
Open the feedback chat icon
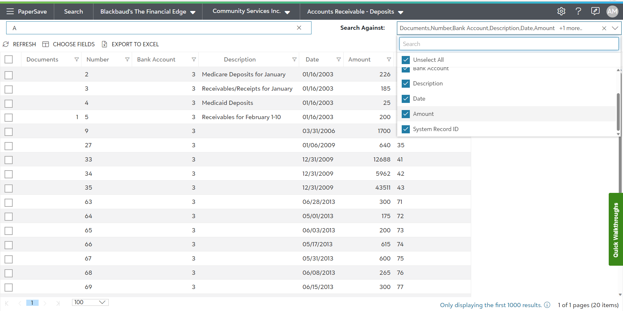click(595, 11)
